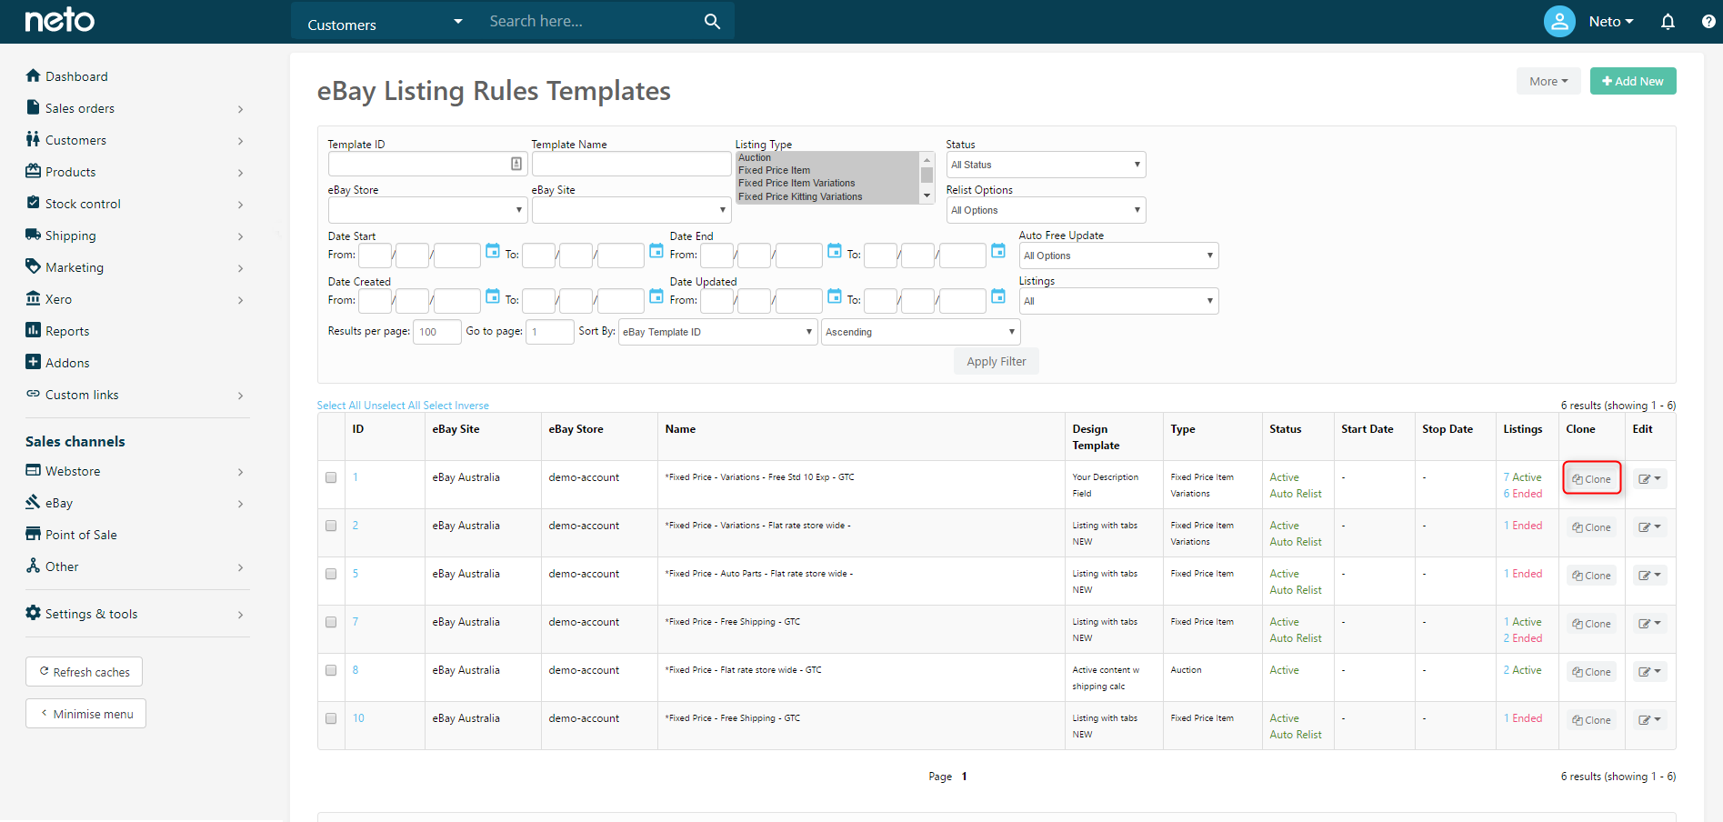The width and height of the screenshot is (1723, 822).
Task: Open the Ascending sort order dropdown
Action: point(921,332)
